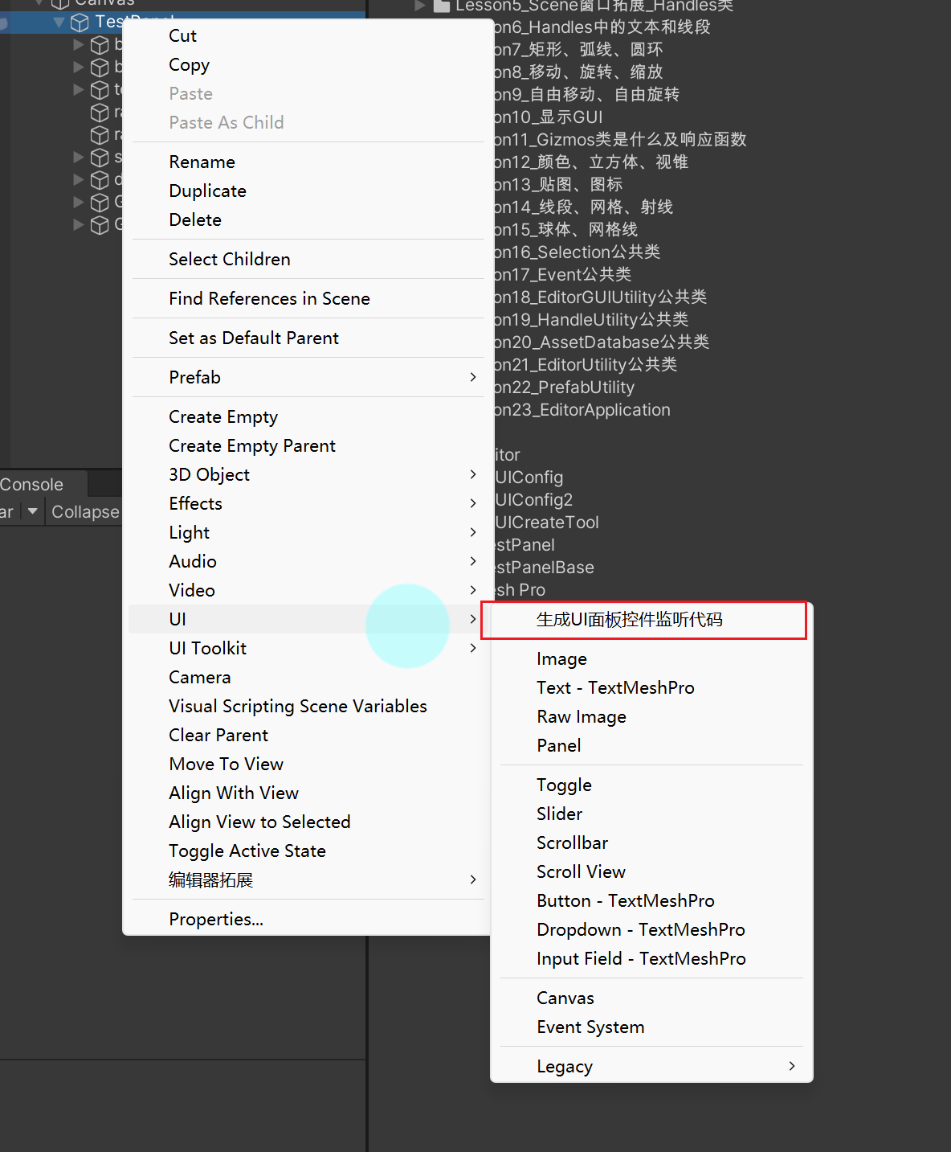Add a Slider from the UI submenu
The image size is (951, 1152).
point(559,814)
